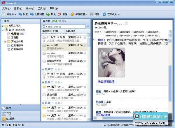Expand the 常用文件夹 tree node
The height and width of the screenshot is (128, 175).
pyautogui.click(x=3, y=26)
